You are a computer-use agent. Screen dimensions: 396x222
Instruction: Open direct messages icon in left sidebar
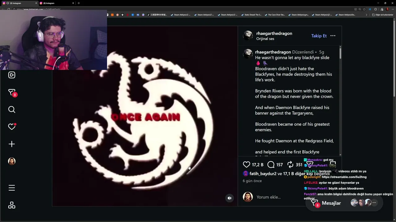click(12, 92)
